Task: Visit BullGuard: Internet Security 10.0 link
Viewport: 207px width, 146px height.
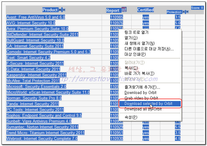Action: pyautogui.click(x=35, y=40)
